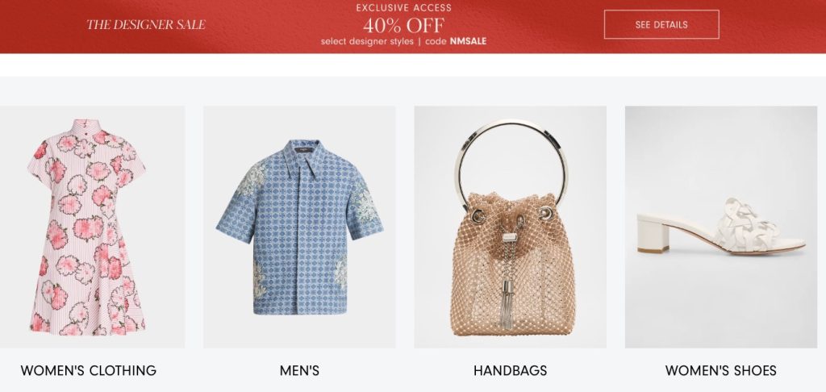
Task: Click the red sale banner background
Action: (769, 27)
